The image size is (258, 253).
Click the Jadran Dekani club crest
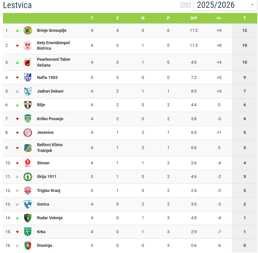click(28, 91)
